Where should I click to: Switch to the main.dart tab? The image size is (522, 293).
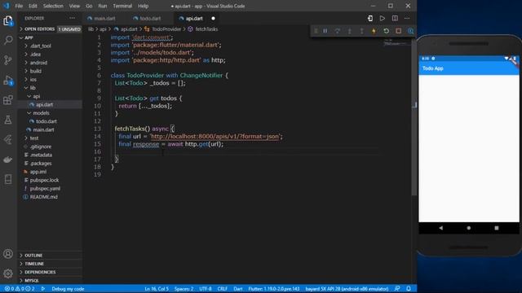pyautogui.click(x=104, y=18)
